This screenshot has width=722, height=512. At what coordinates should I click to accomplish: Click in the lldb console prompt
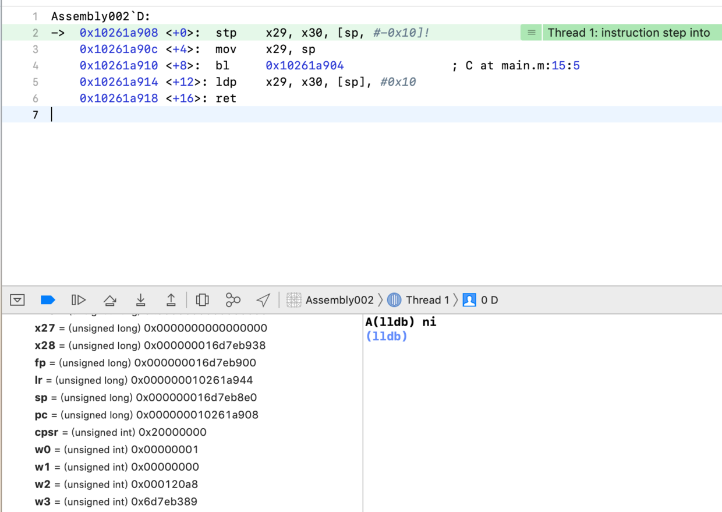coord(387,336)
